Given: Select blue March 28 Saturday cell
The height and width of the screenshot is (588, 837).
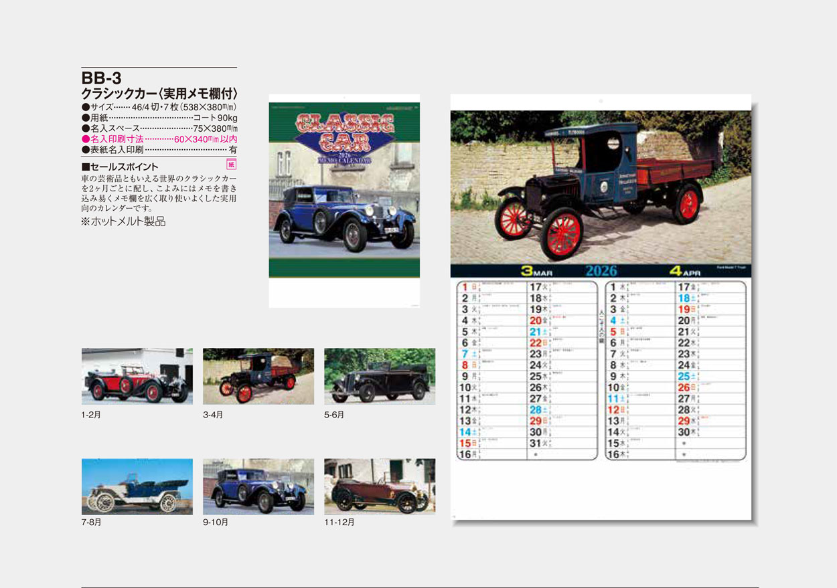Looking at the screenshot, I should tap(562, 409).
